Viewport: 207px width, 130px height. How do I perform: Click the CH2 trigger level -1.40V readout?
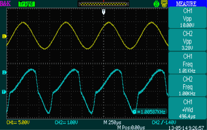tap(164, 123)
